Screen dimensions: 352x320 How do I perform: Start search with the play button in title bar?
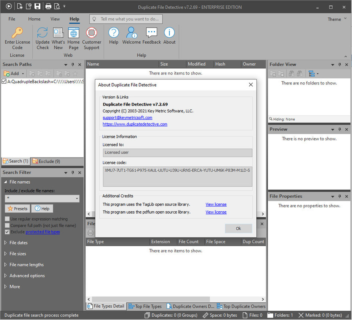(x=9, y=6)
